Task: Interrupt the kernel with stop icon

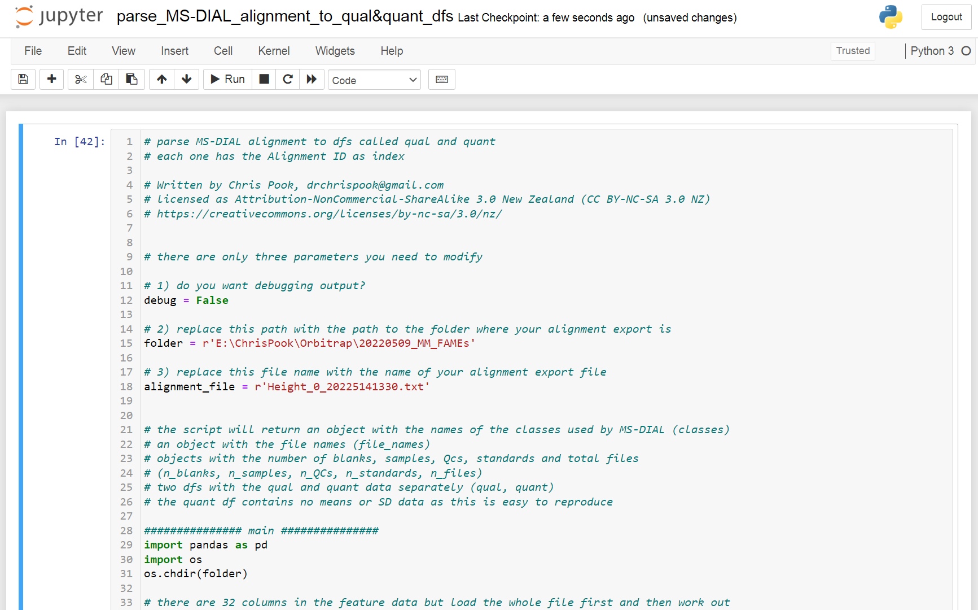Action: [x=264, y=79]
